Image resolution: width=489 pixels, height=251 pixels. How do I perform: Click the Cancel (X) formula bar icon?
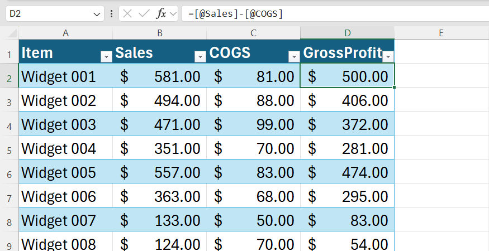(127, 14)
